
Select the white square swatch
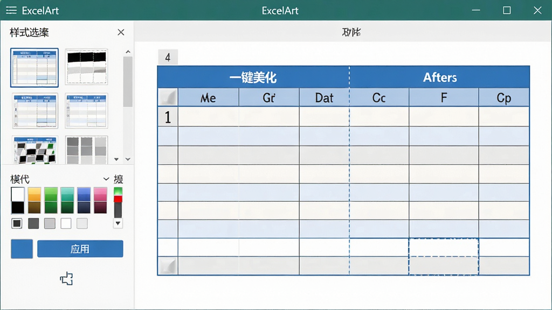pyautogui.click(x=66, y=223)
